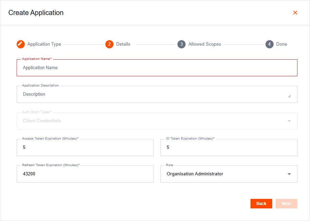The height and width of the screenshot is (221, 310).
Task: Click the step 3 Allowed Scopes circle
Action: coord(182,44)
